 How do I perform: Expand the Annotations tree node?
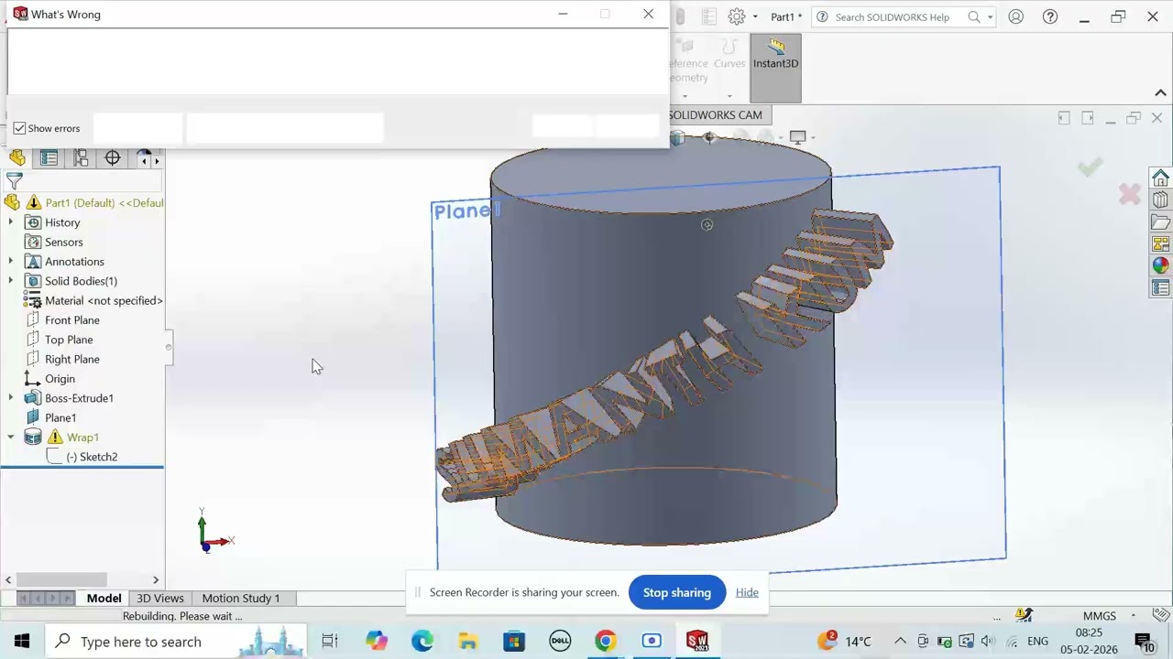[11, 262]
